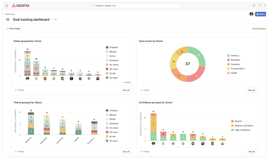Screen dimensions: 269x160
Task: Click the user avatar beside Share
Action: click(251, 14)
